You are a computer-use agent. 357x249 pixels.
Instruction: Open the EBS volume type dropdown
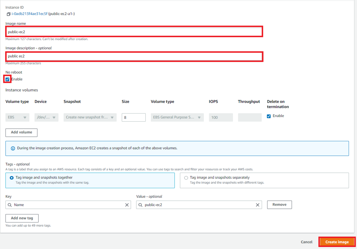[x=17, y=117]
